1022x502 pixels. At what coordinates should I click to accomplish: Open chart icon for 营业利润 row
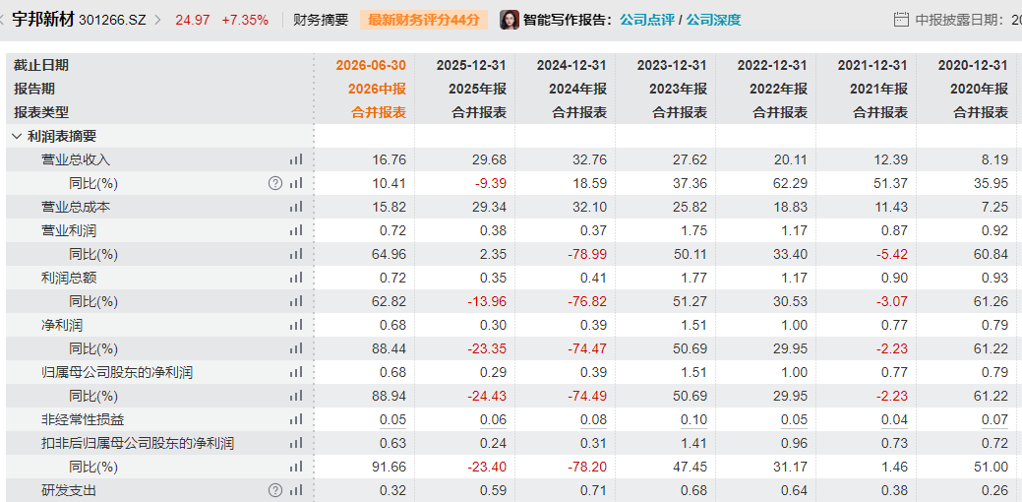296,230
